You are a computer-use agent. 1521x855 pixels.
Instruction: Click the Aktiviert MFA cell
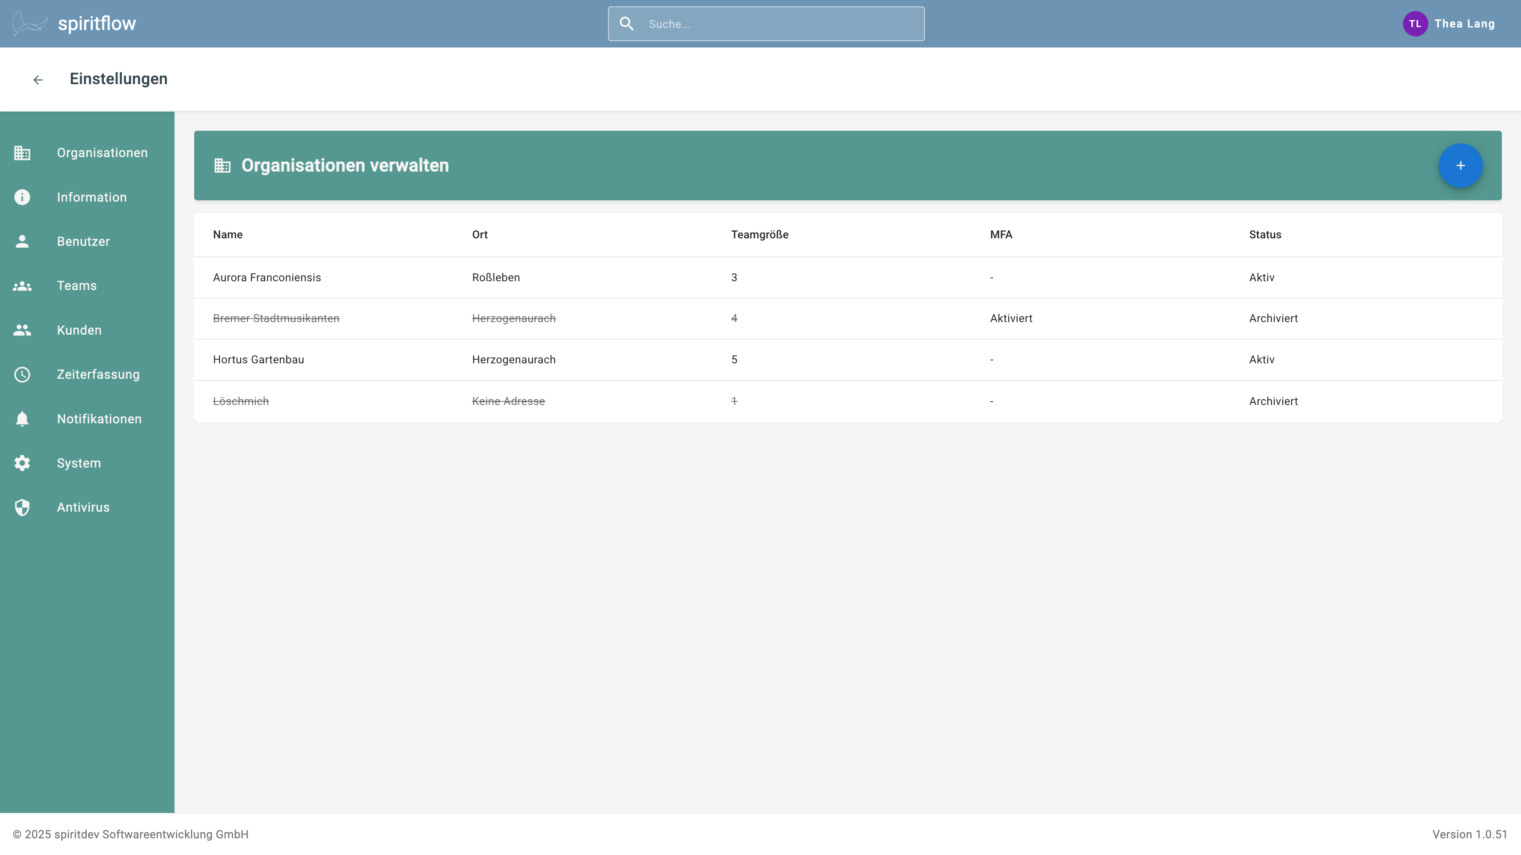[1011, 319]
